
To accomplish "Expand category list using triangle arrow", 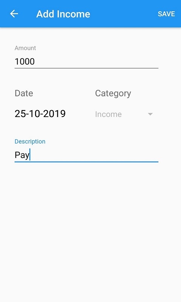I will tap(150, 114).
